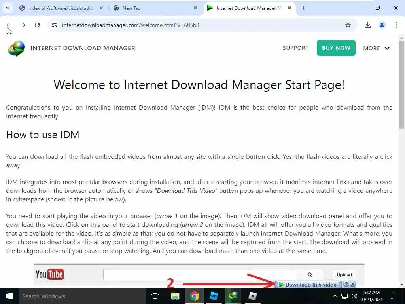The image size is (405, 304).
Task: Open site information icon in address bar
Action: 54,25
